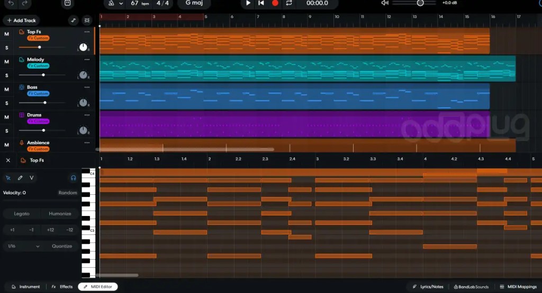Open Fx Custom badge on Ambience
Viewport: 542px width, 293px height.
(x=38, y=149)
